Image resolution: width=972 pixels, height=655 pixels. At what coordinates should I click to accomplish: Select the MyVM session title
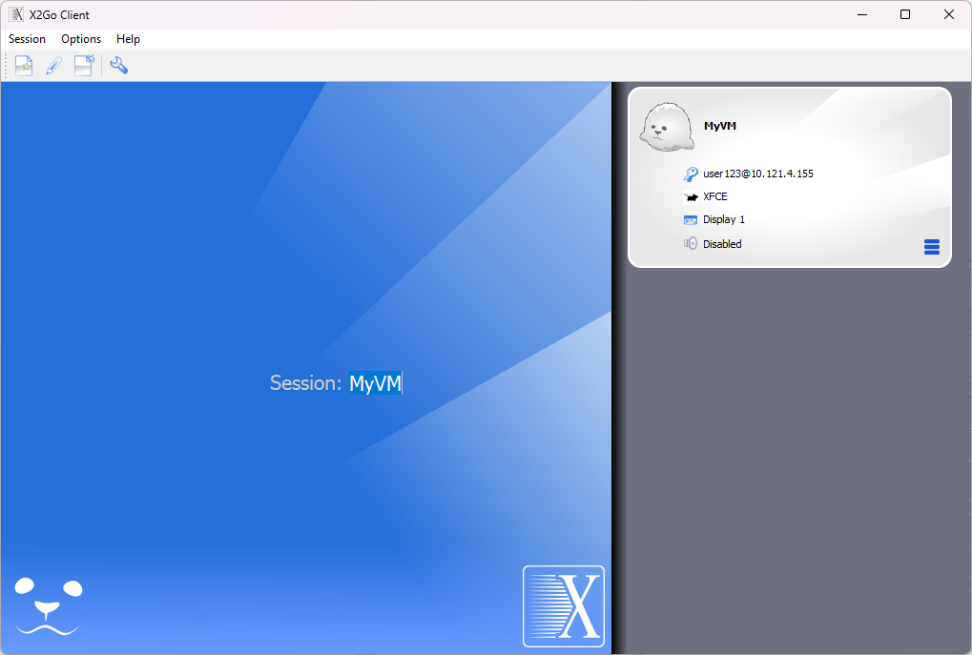coord(720,126)
